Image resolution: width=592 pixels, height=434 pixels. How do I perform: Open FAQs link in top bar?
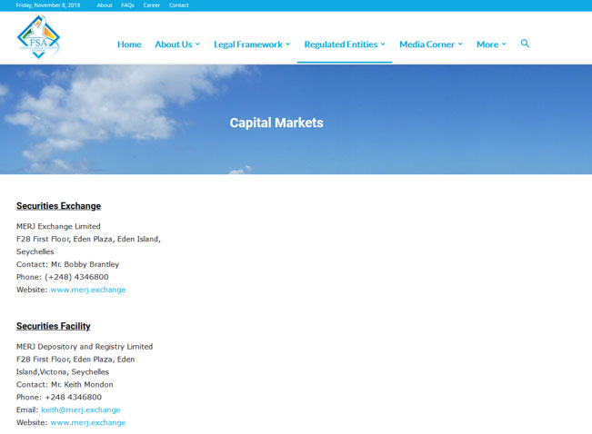click(x=127, y=5)
